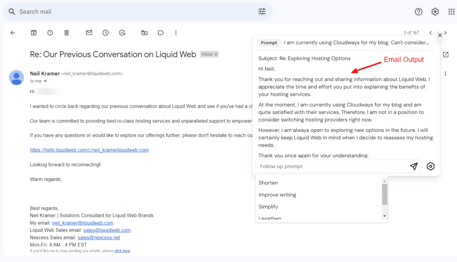457x262 pixels.
Task: Delete this email using the trash icon
Action: [x=66, y=33]
